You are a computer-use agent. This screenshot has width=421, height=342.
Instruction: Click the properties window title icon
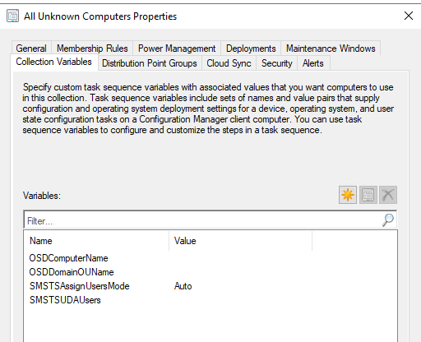12,16
